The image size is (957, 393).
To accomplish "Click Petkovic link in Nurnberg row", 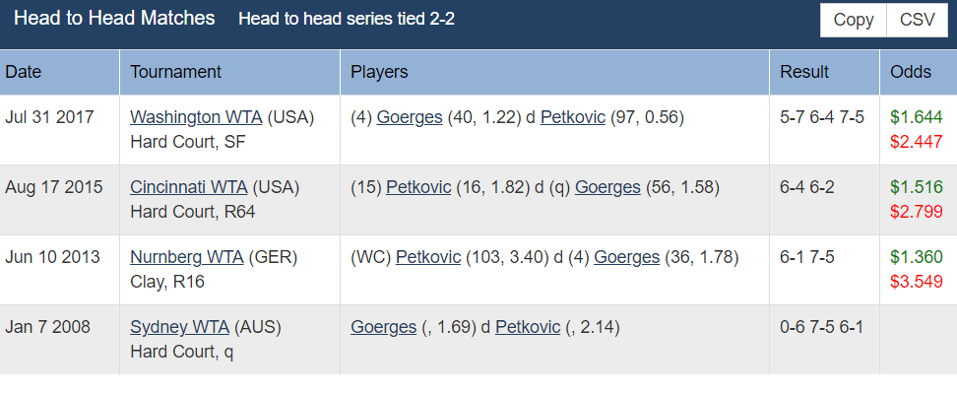I will coord(428,257).
